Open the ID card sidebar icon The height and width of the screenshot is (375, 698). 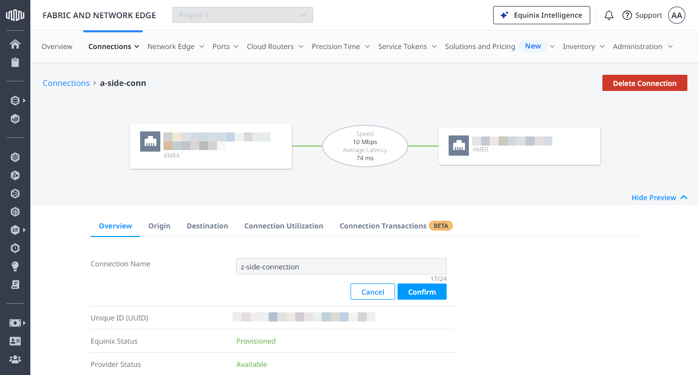click(x=15, y=341)
